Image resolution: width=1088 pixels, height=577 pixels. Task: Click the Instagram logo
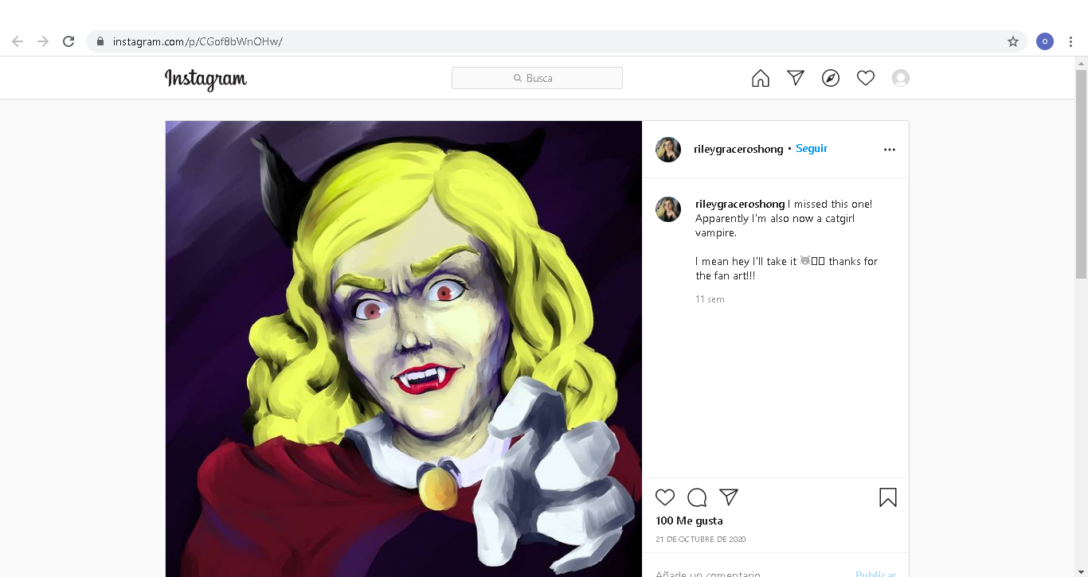[205, 79]
